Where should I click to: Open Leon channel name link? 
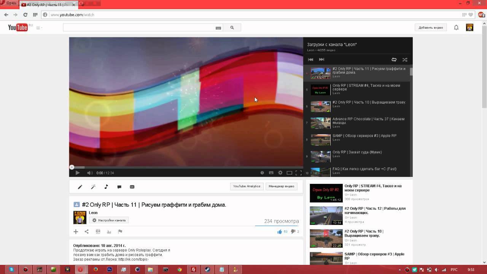(x=93, y=213)
